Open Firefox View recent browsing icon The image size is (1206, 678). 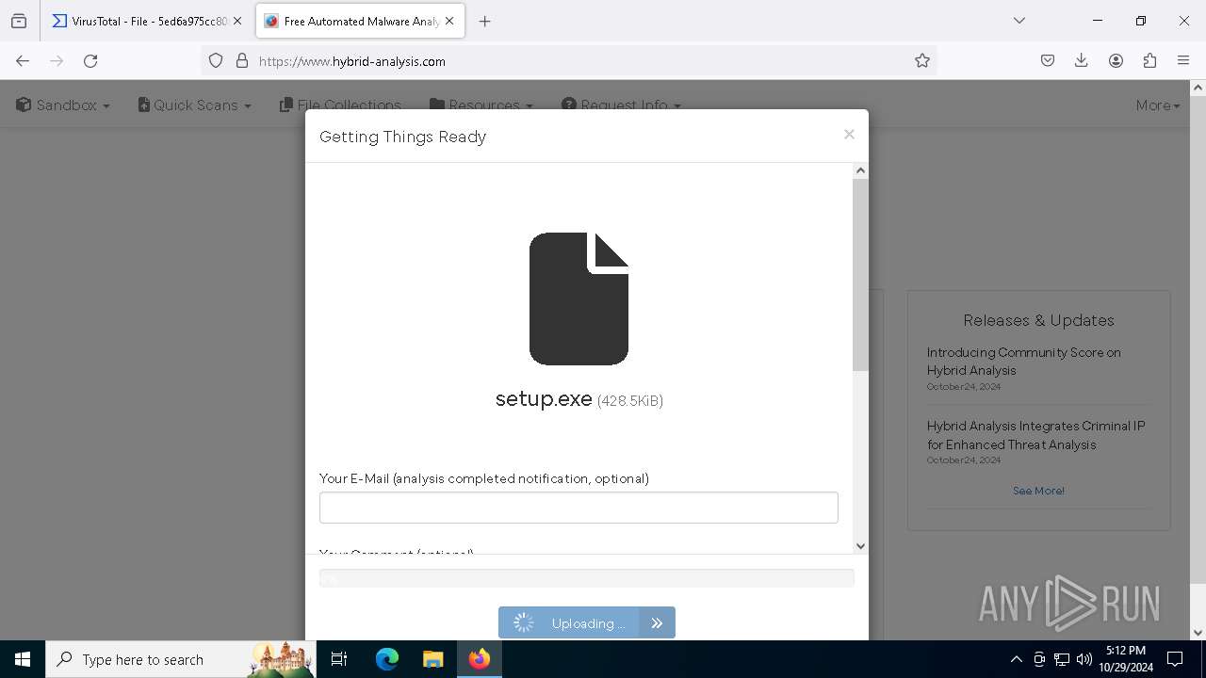pos(19,21)
